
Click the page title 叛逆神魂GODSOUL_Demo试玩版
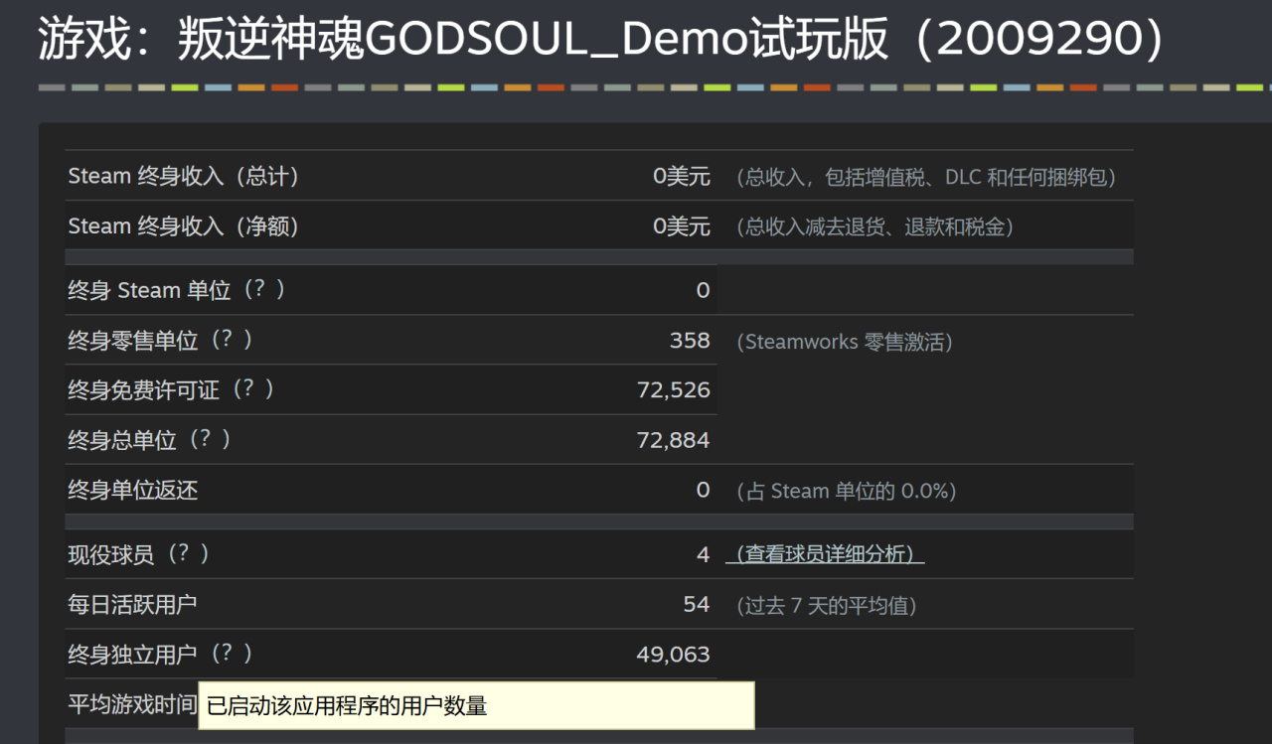(534, 40)
